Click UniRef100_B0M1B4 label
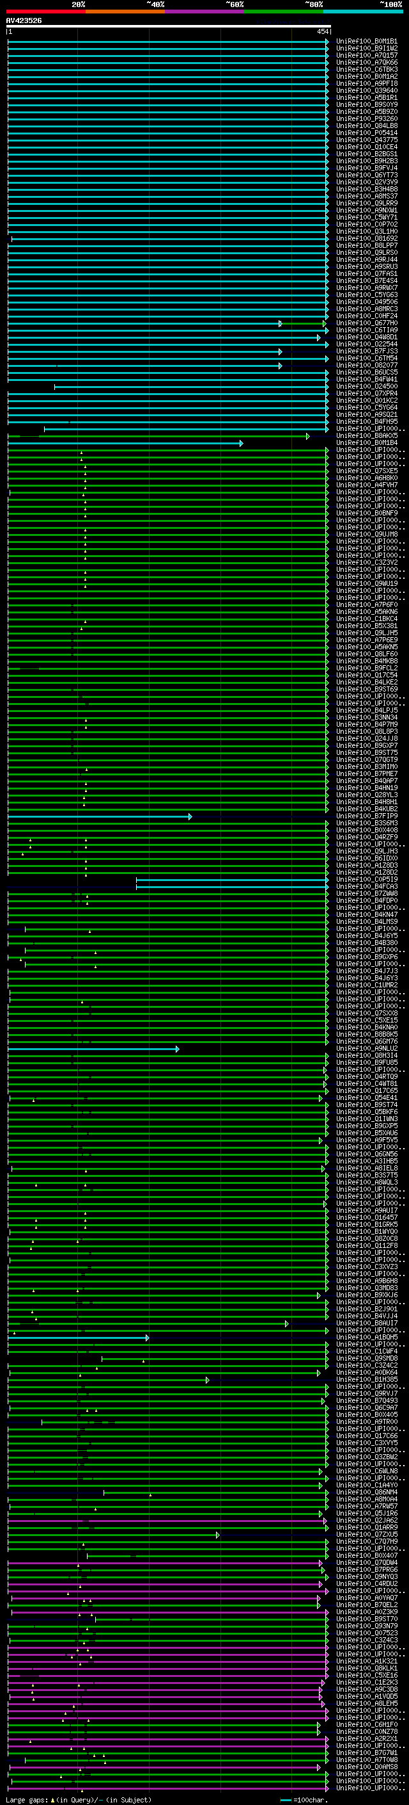409x1805 pixels. pyautogui.click(x=367, y=444)
